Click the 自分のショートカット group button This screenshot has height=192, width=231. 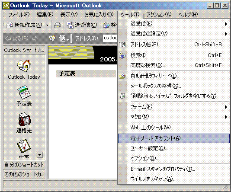pos(24,165)
